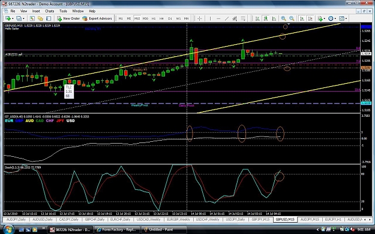This screenshot has width=375, height=234.
Task: Toggle the Market Watch window icon
Action: (32, 19)
